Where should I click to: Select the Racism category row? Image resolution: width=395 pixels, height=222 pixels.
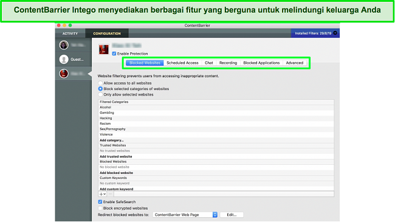tap(216, 123)
